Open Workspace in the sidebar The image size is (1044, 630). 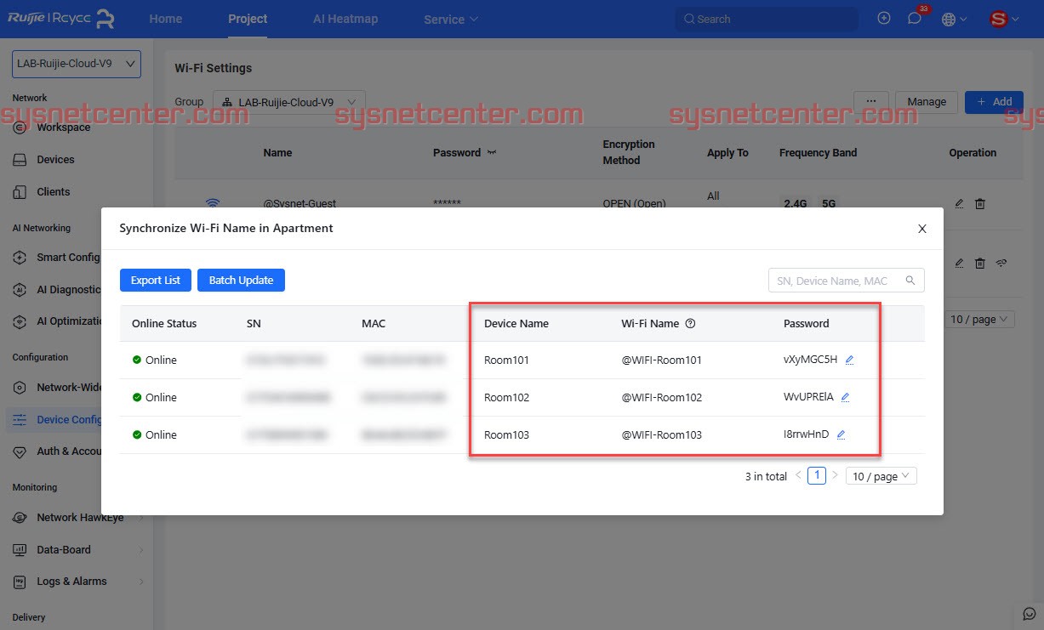[x=63, y=127]
